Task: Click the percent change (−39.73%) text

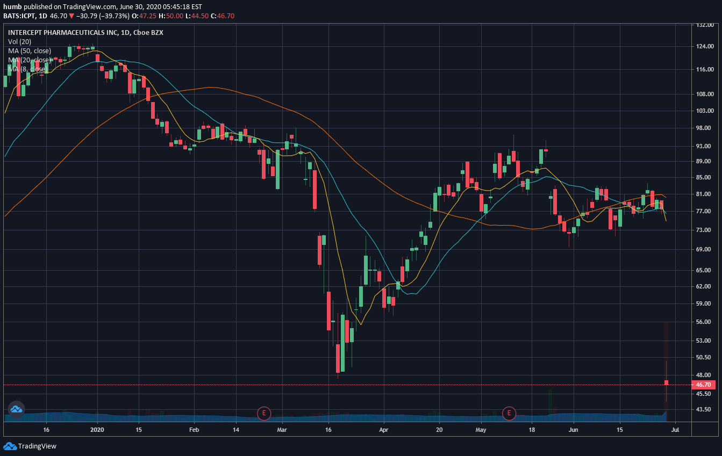Action: click(115, 16)
